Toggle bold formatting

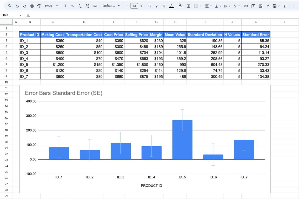coord(150,6)
